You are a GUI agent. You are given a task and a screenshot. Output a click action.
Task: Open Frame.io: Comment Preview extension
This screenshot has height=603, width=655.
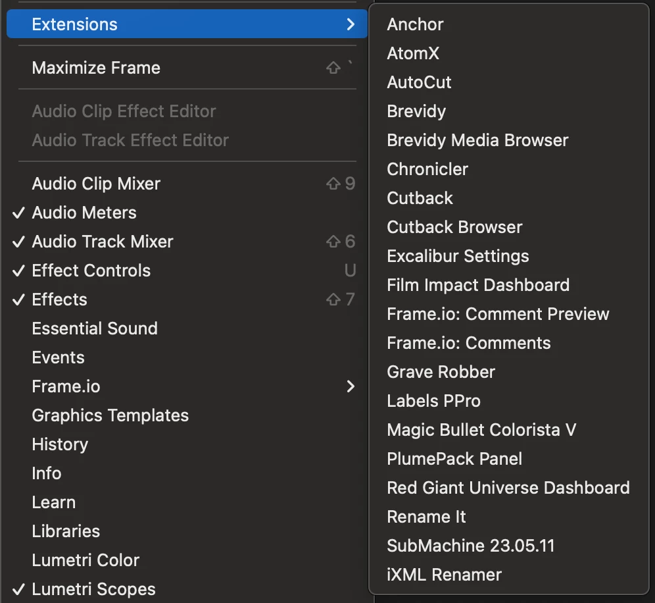(x=509, y=314)
